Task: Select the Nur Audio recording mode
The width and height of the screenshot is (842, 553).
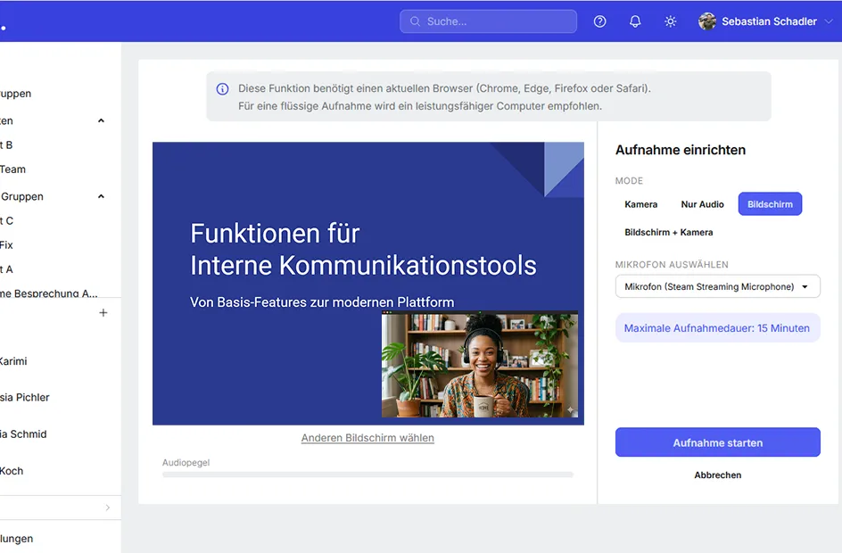Action: click(702, 204)
